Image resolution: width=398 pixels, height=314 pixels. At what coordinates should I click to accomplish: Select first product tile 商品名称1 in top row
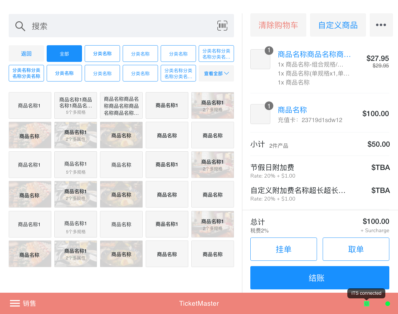click(30, 105)
